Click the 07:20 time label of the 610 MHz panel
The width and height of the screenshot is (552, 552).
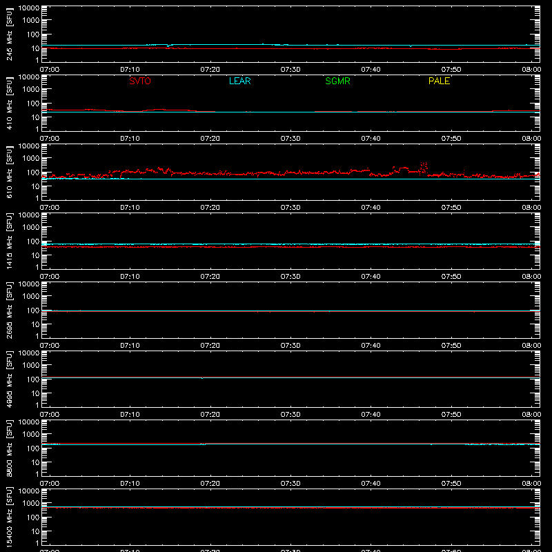pos(210,208)
